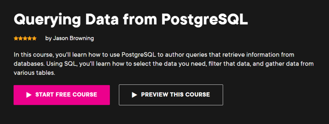Click the START FREE COURSE text label
The image size is (329, 124).
click(x=66, y=95)
